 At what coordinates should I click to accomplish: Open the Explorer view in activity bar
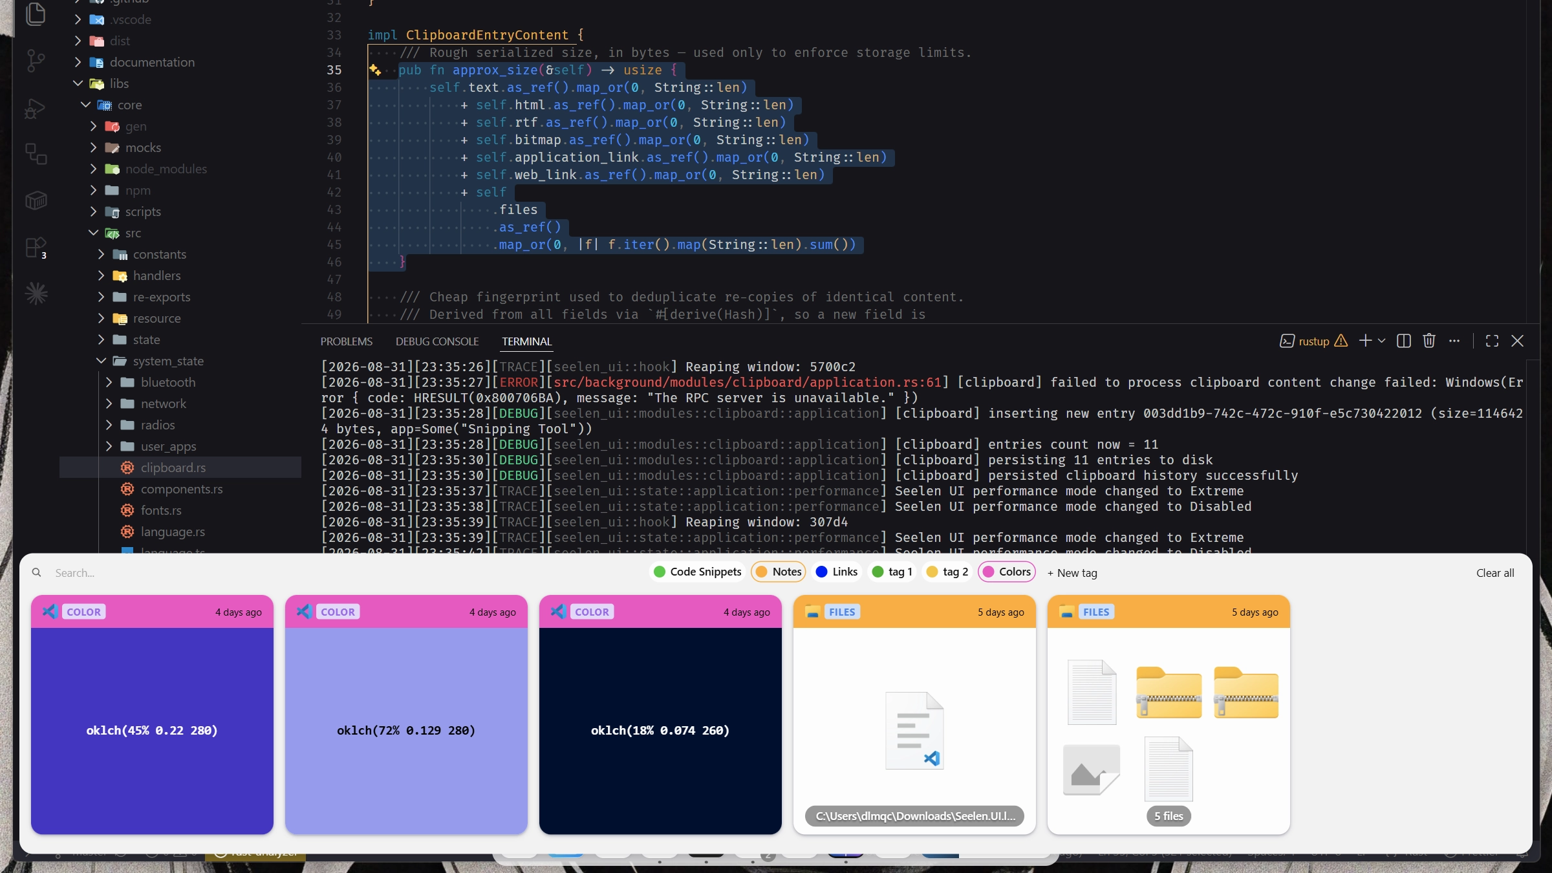pyautogui.click(x=36, y=14)
